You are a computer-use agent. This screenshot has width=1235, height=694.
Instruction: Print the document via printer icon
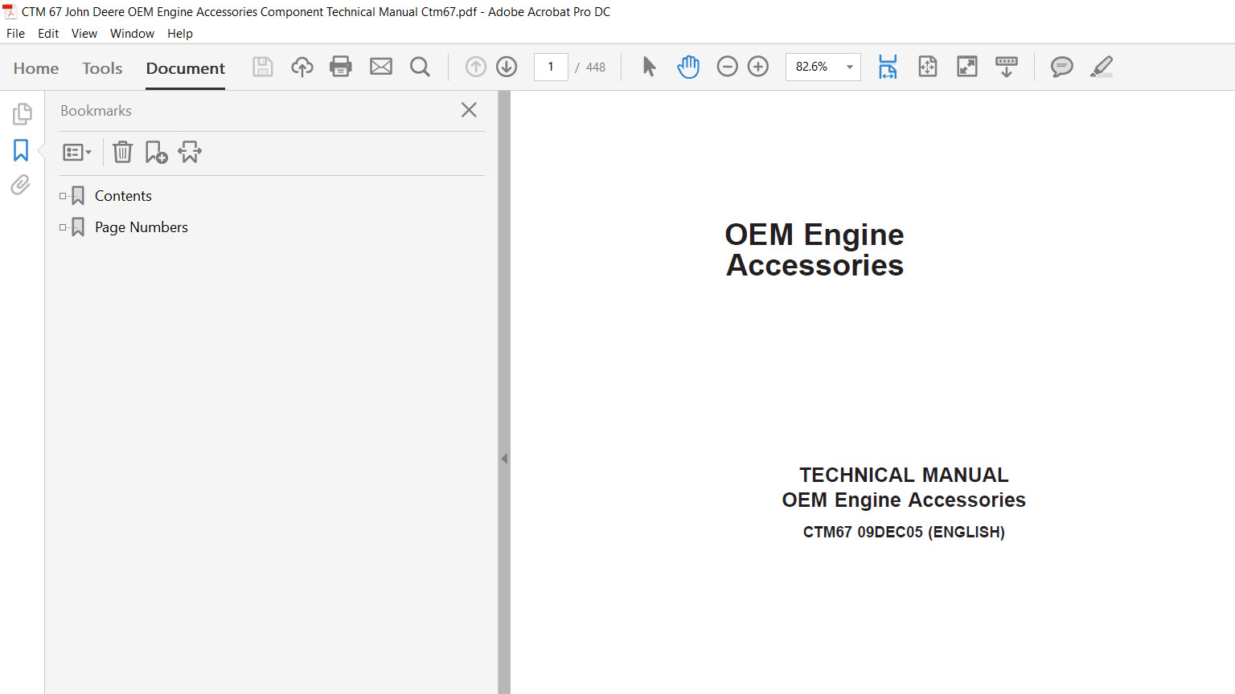pyautogui.click(x=341, y=67)
